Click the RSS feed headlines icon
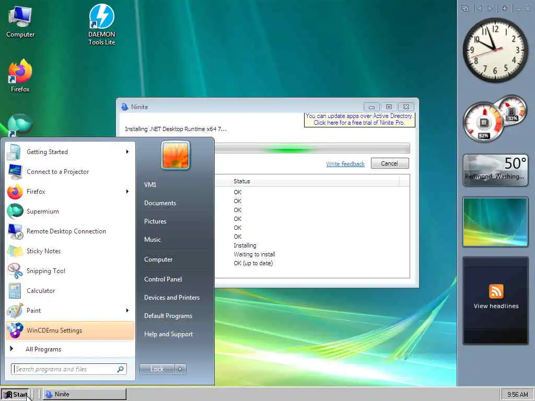 point(496,291)
